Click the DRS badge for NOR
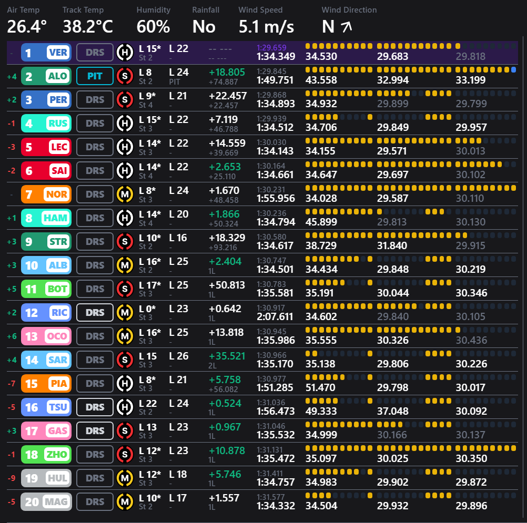 95,194
